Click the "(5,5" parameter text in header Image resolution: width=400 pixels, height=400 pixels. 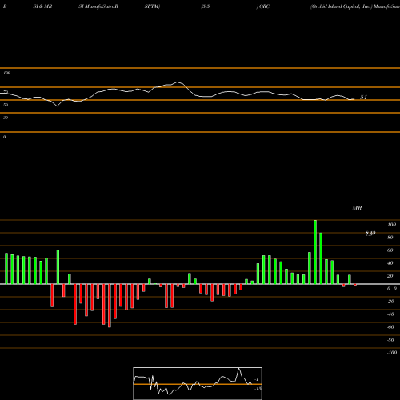click(x=206, y=6)
